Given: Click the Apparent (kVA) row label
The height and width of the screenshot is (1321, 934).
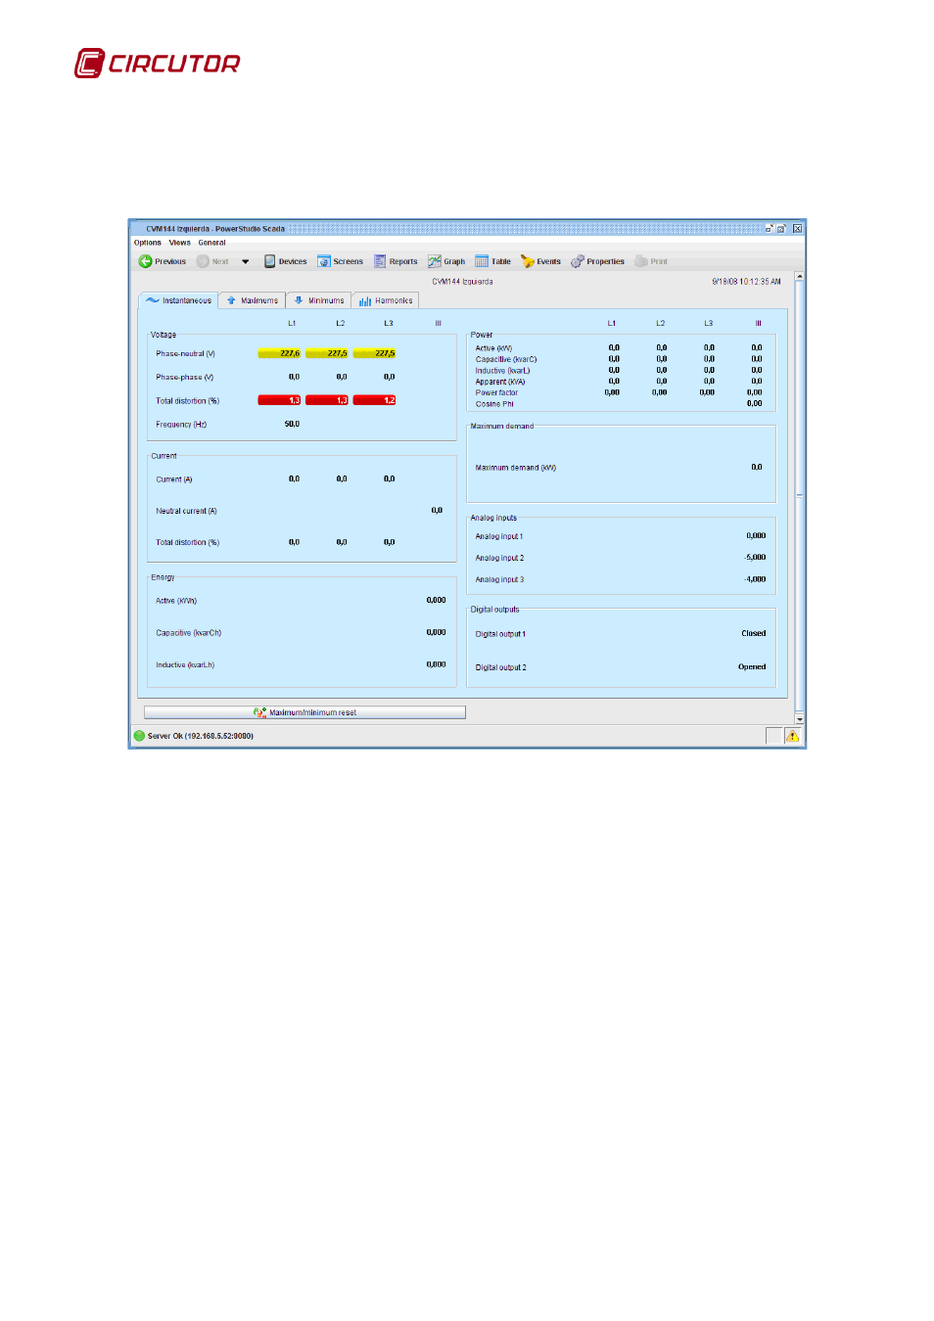Looking at the screenshot, I should [x=500, y=382].
